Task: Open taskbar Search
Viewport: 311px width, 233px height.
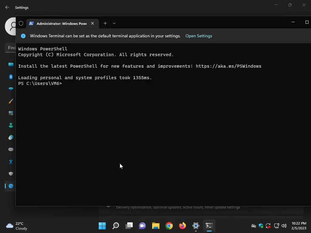Action: click(x=116, y=226)
